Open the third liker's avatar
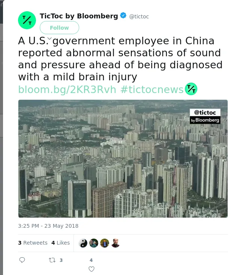 105,243
